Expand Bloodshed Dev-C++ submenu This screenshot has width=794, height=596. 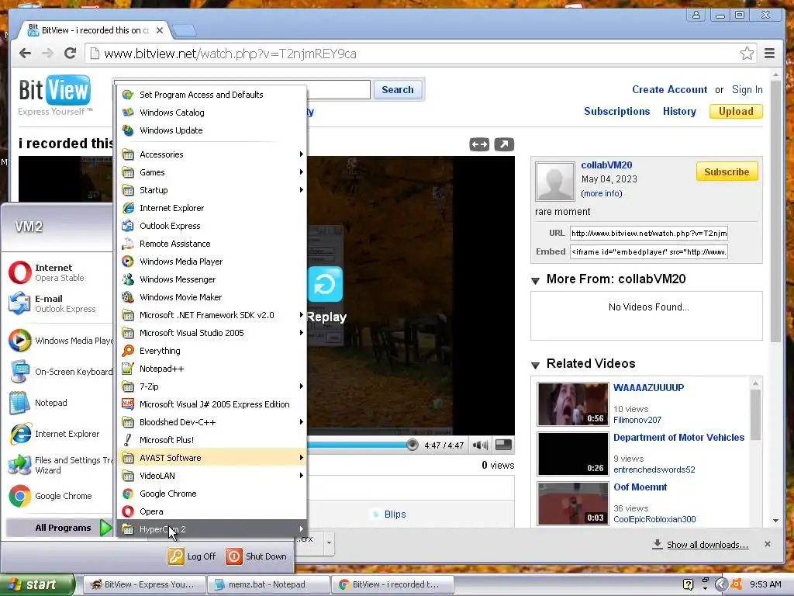click(x=212, y=422)
